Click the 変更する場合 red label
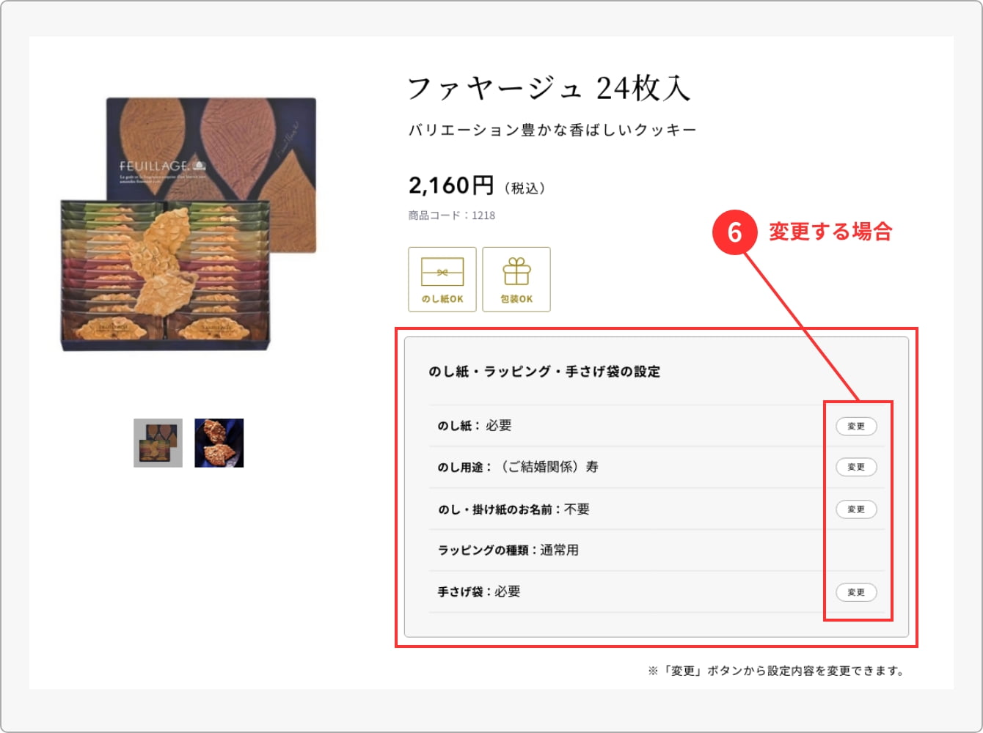The width and height of the screenshot is (983, 733). point(830,232)
